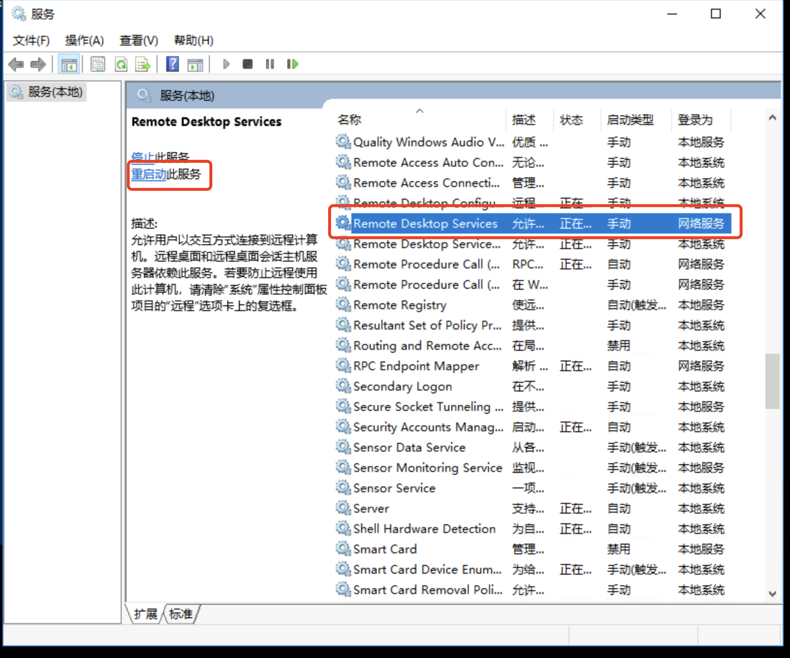Click gear icon beside Shell Hardware Detection
Image resolution: width=790 pixels, height=658 pixels.
point(343,529)
